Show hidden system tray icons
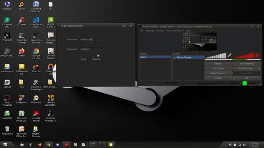Image resolution: width=264 pixels, height=148 pixels. (x=226, y=145)
